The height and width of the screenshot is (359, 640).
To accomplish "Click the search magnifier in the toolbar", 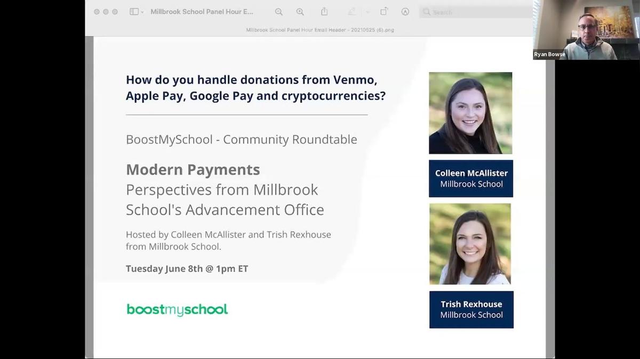I will [x=426, y=11].
